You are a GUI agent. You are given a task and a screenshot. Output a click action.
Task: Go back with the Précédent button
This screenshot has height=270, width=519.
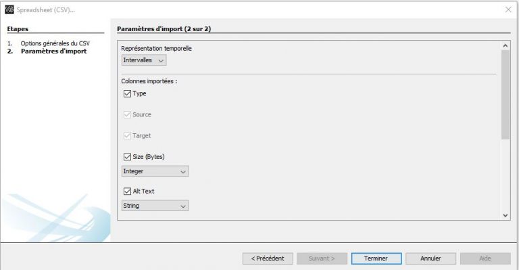click(x=268, y=258)
